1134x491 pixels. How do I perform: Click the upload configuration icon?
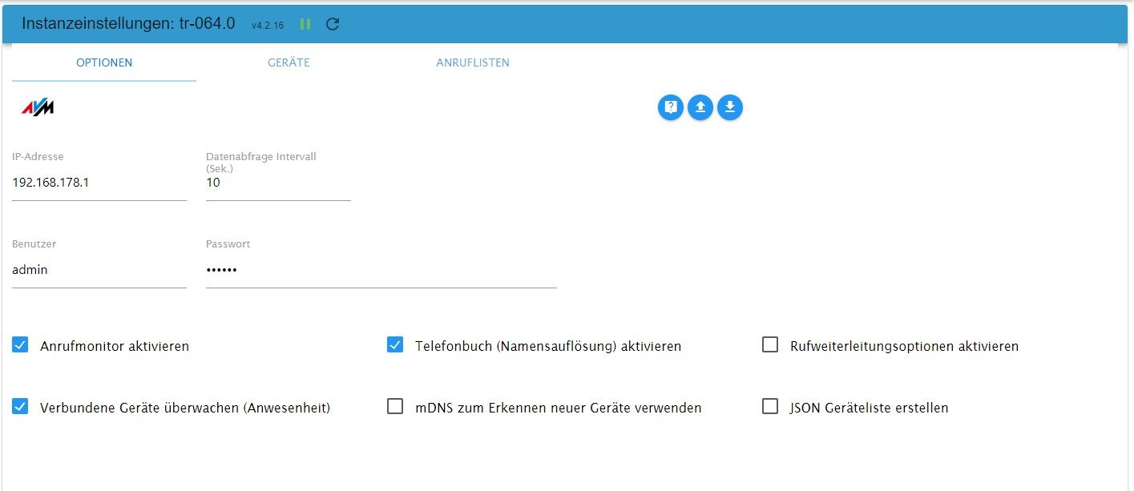point(700,107)
